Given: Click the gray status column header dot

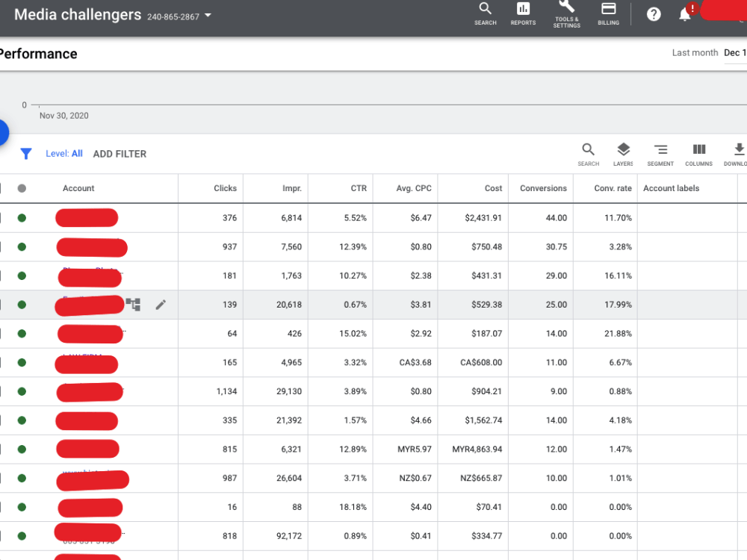Looking at the screenshot, I should pos(22,188).
